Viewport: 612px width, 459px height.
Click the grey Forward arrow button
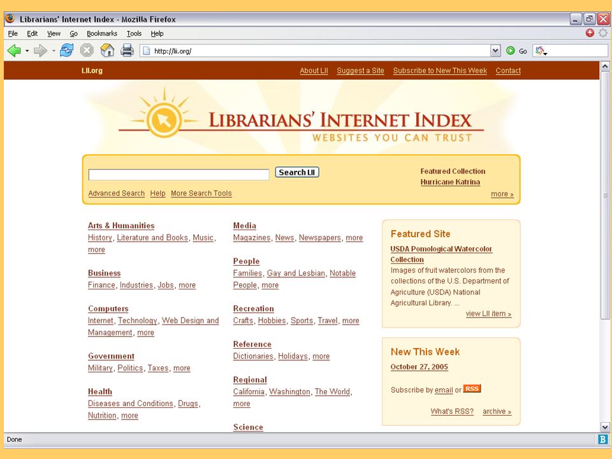coord(40,50)
